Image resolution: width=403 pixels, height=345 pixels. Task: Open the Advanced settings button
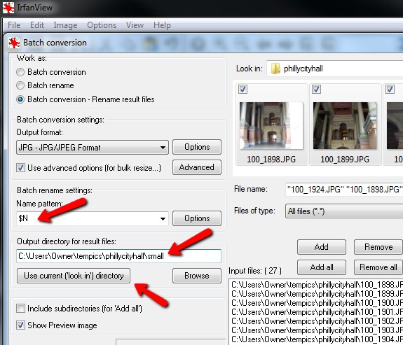[x=197, y=167]
